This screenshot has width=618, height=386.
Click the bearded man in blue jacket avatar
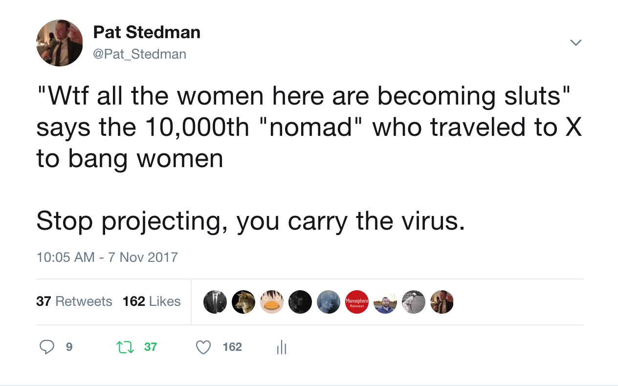(x=385, y=302)
